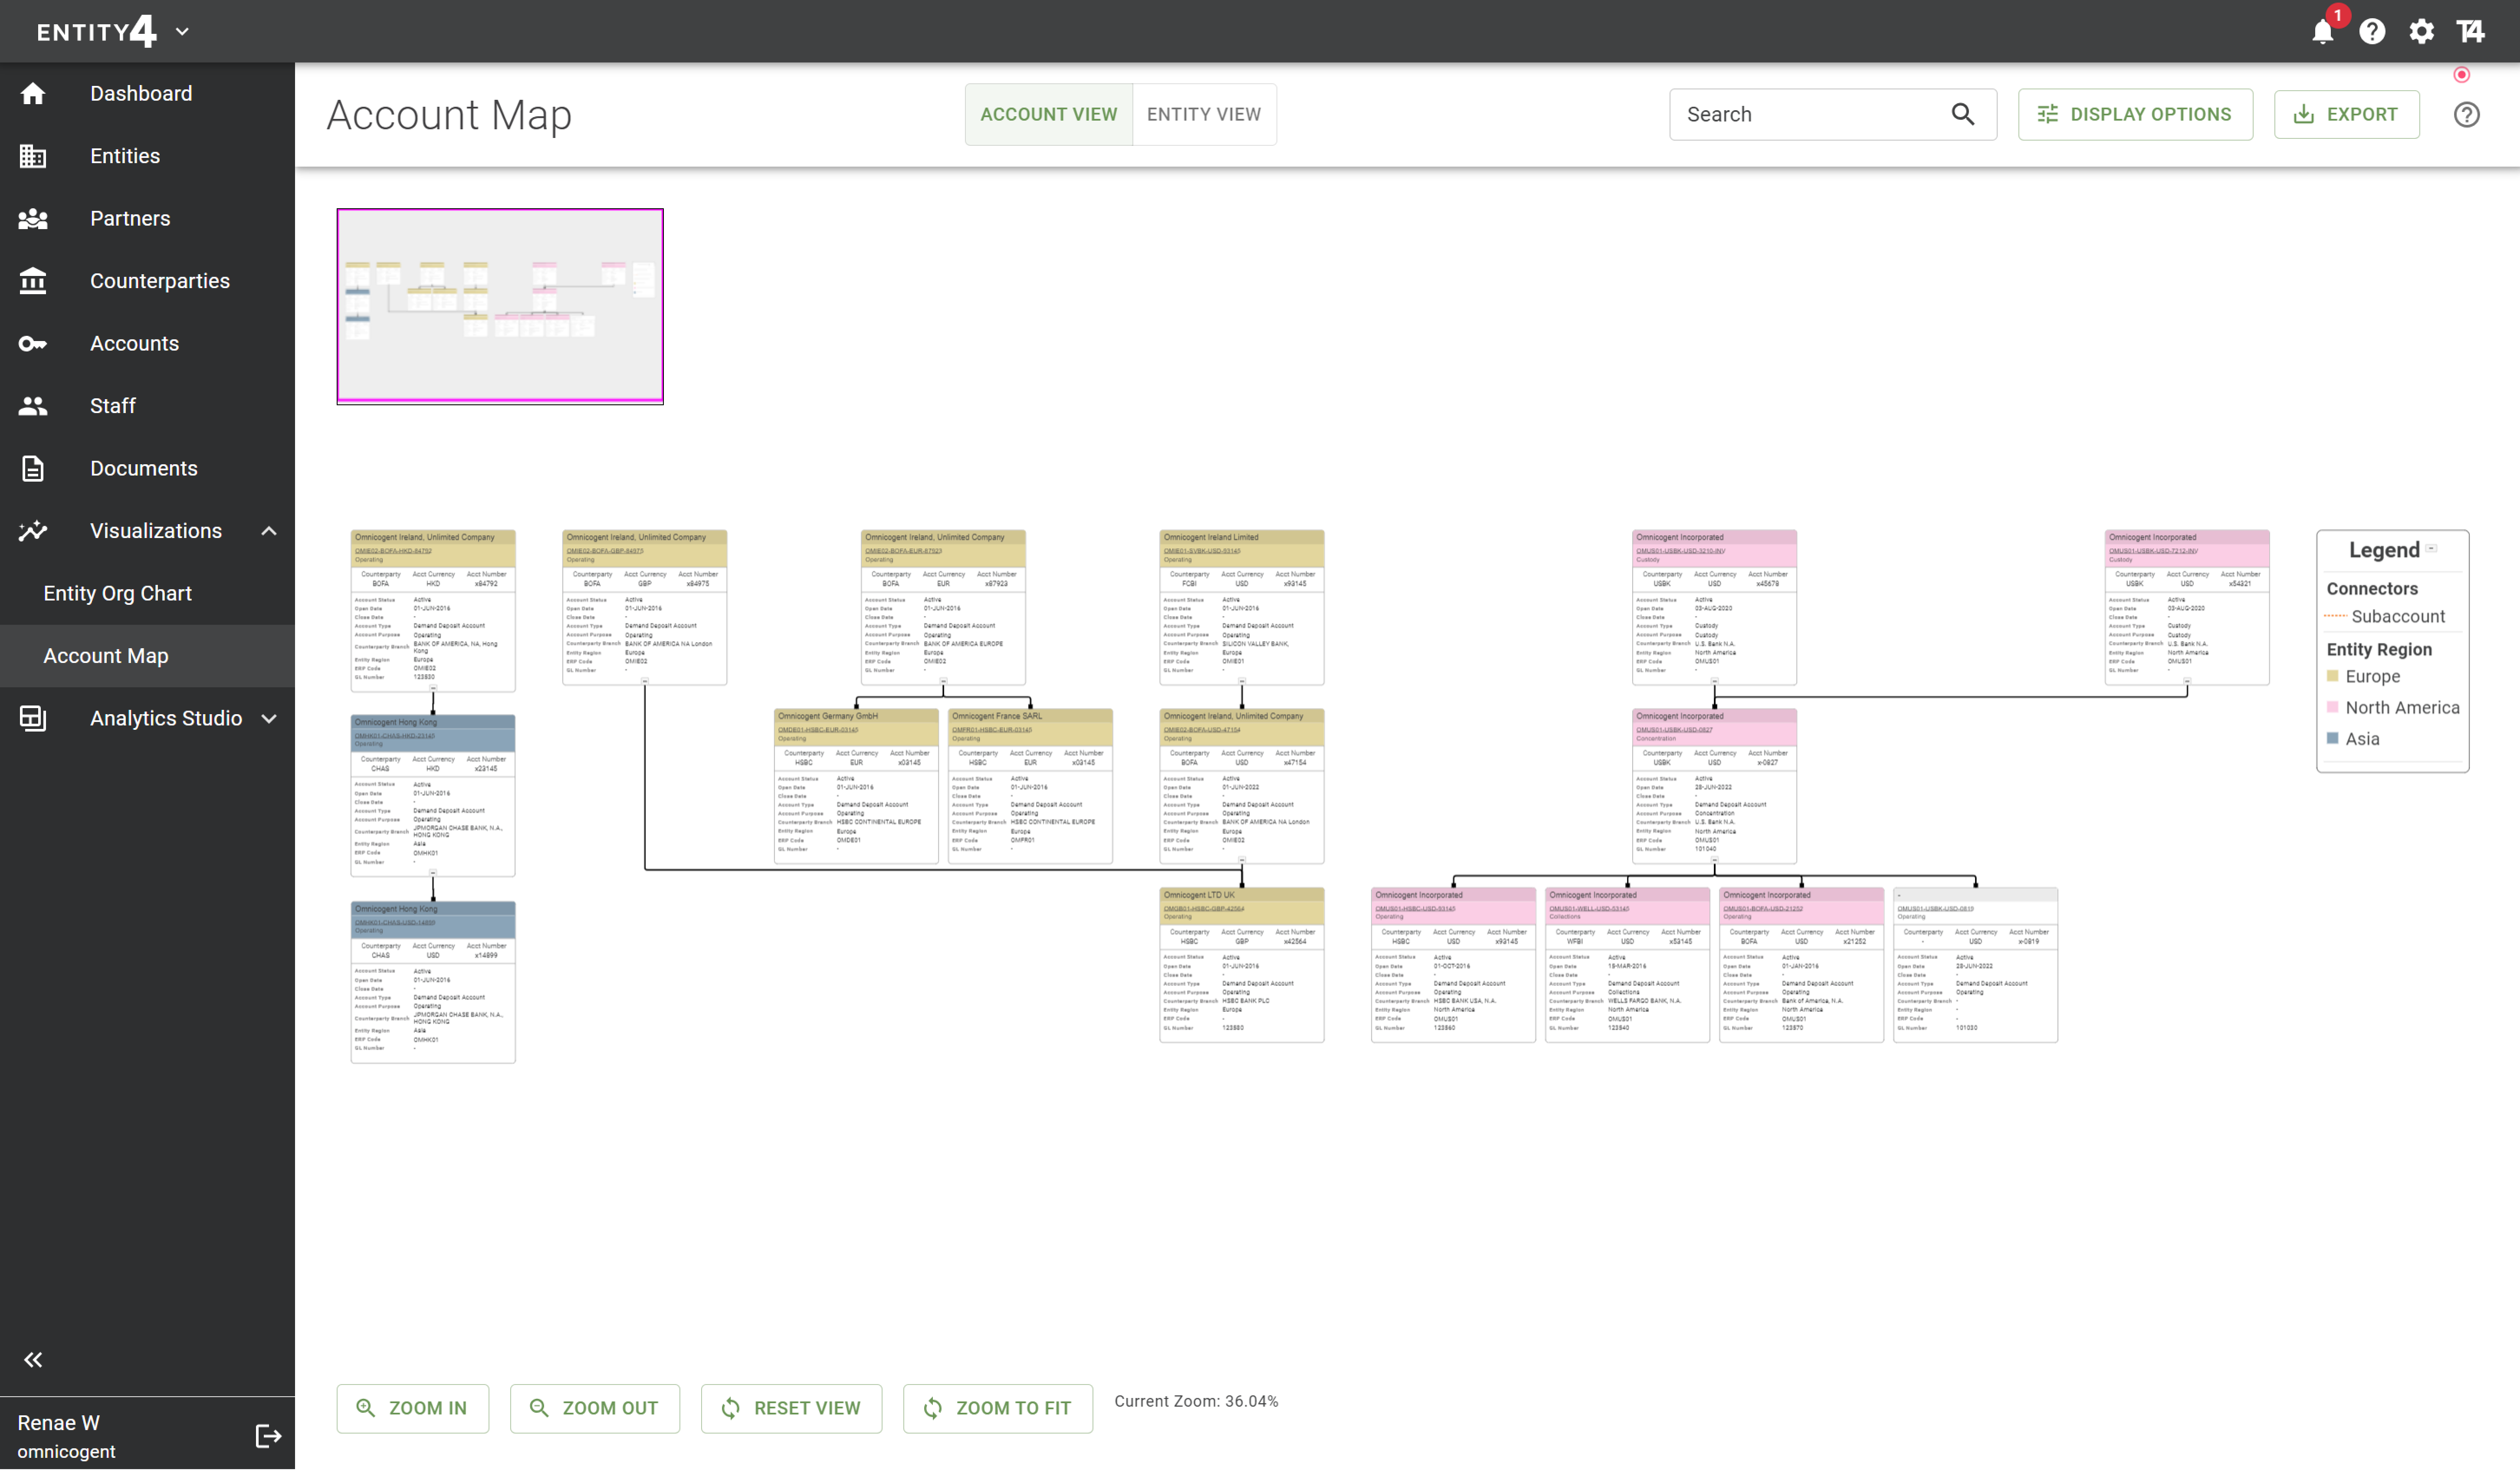Click the Entities building icon
This screenshot has height=1470, width=2520.
tap(33, 156)
